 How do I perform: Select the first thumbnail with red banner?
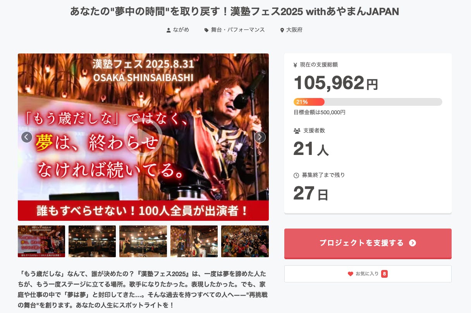[41, 241]
